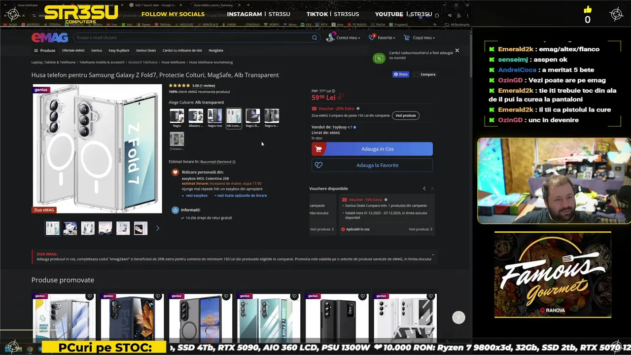The image size is (631, 355).
Task: Open Easy BuyBack menu item
Action: coord(119,50)
